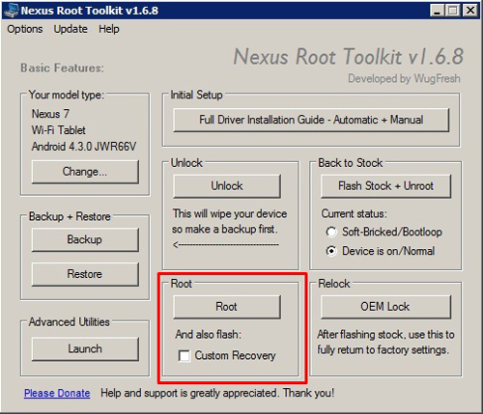Viewport: 483px width, 414px height.
Task: Click the Nexus Root Toolkit title bar icon
Action: 11,11
